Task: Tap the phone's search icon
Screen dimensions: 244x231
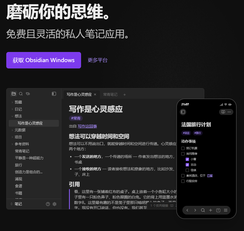Action: pyautogui.click(x=203, y=210)
